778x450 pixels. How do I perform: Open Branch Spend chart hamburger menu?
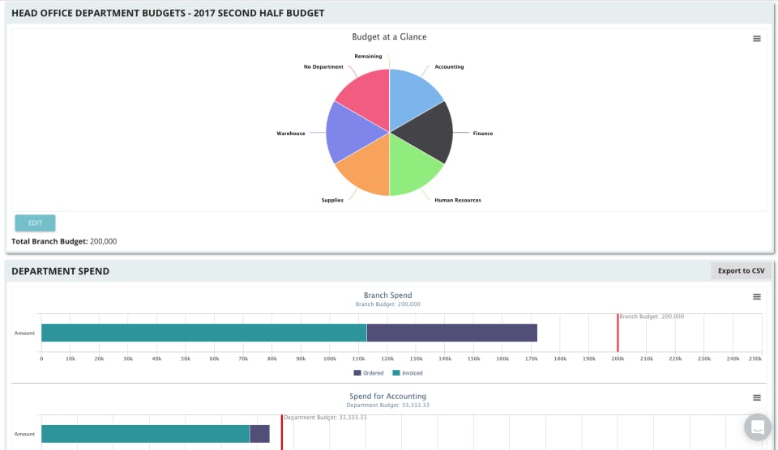[756, 297]
